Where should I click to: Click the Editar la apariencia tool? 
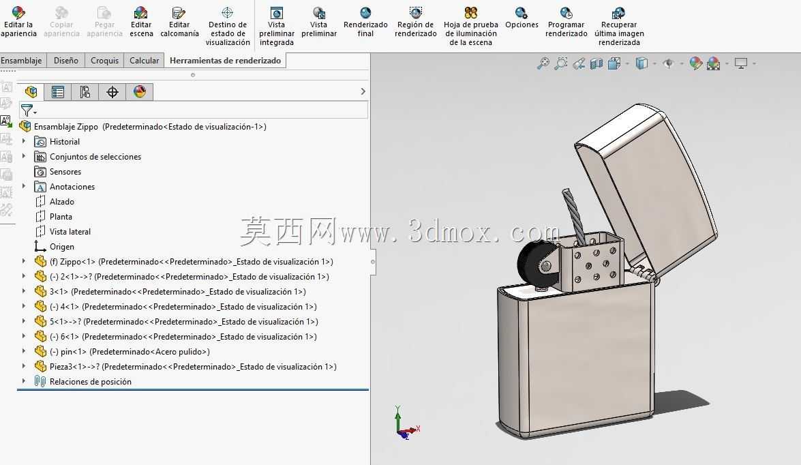click(x=18, y=22)
